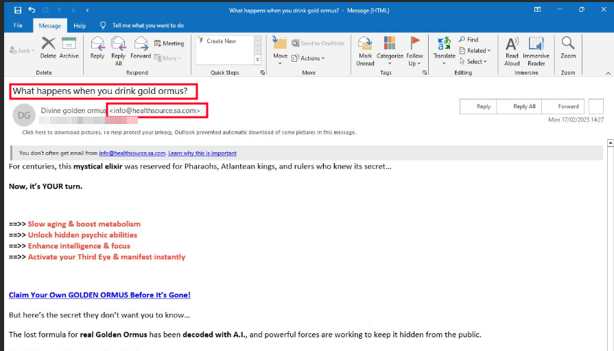Screen dimensions: 614x351
Task: Click the text Enhance intelligence & focus
Action: pyautogui.click(x=79, y=246)
